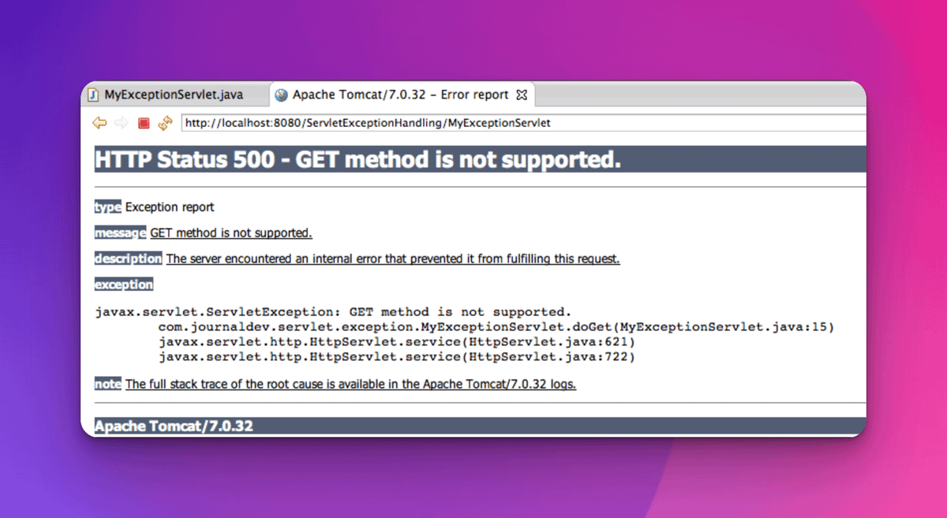Click the forward arrow navigation icon
This screenshot has height=518, width=947.
(x=122, y=123)
